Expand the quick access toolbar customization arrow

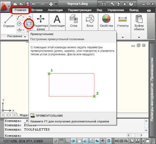56,4
